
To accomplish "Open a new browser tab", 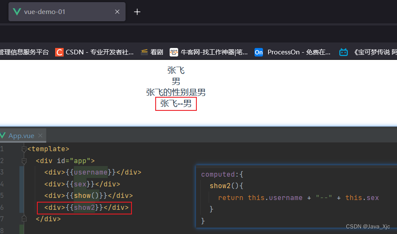I will point(137,11).
